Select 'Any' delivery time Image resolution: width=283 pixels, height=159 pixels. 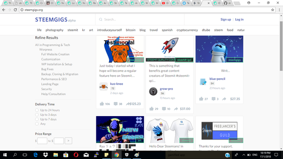tap(37, 124)
